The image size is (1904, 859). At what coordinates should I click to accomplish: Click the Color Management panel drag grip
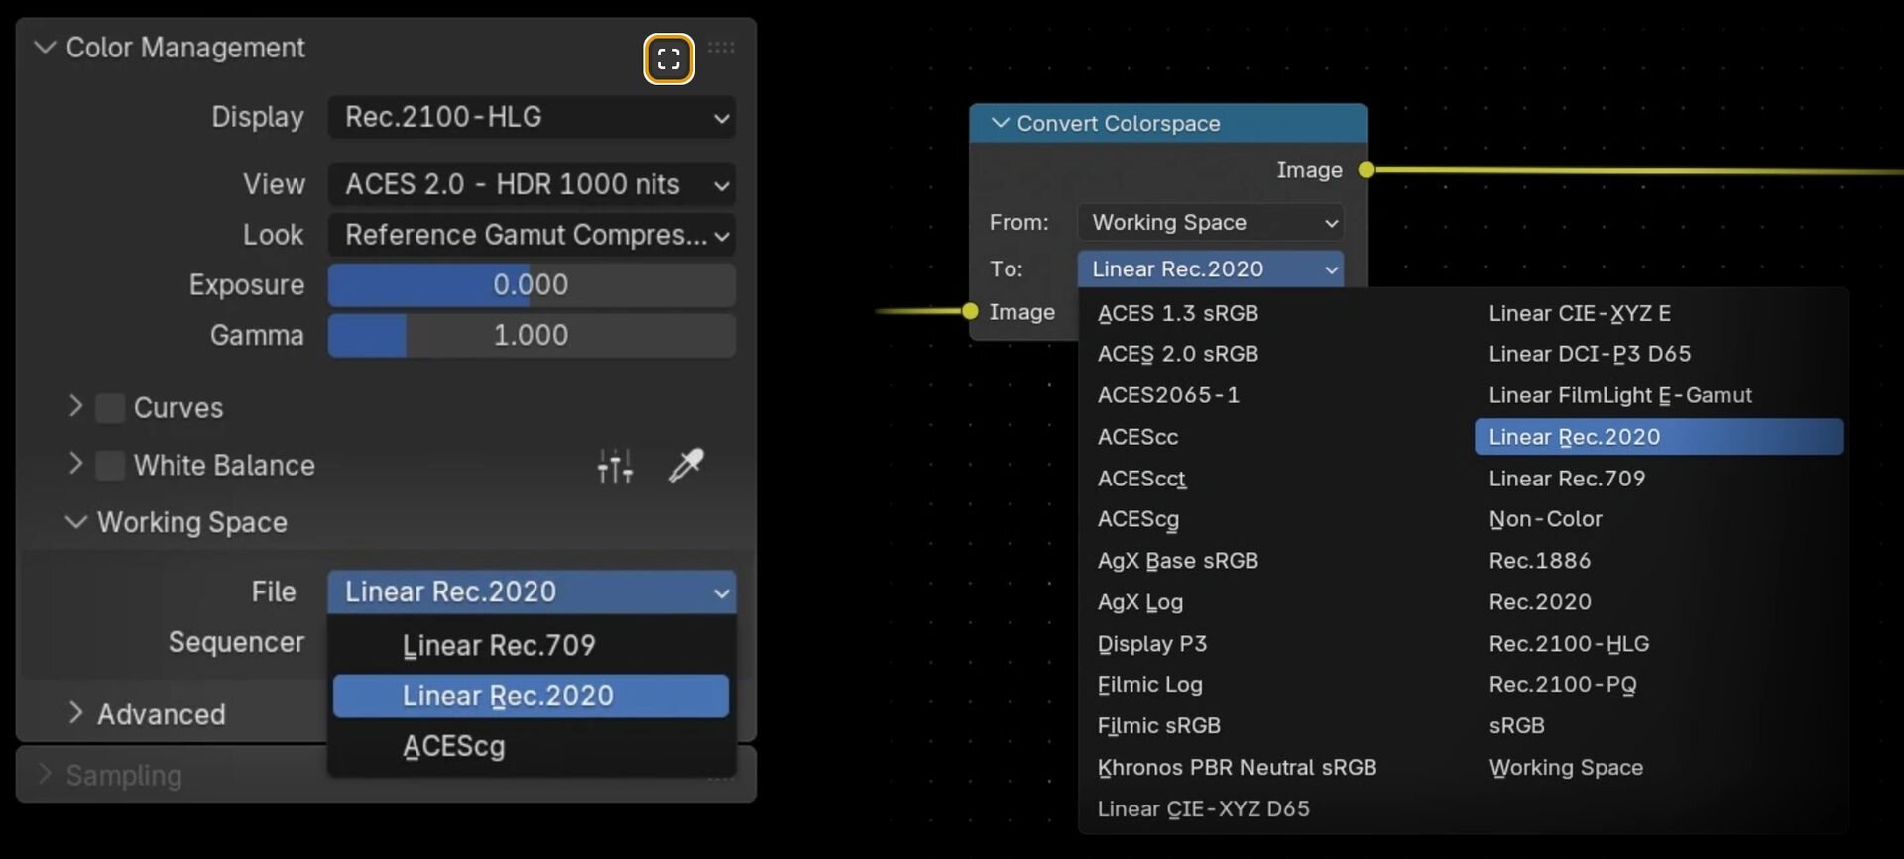(721, 48)
